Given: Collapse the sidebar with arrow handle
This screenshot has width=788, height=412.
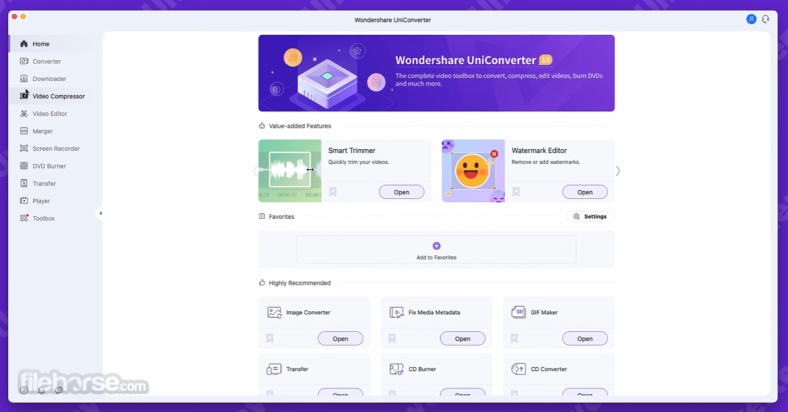Looking at the screenshot, I should pyautogui.click(x=100, y=213).
